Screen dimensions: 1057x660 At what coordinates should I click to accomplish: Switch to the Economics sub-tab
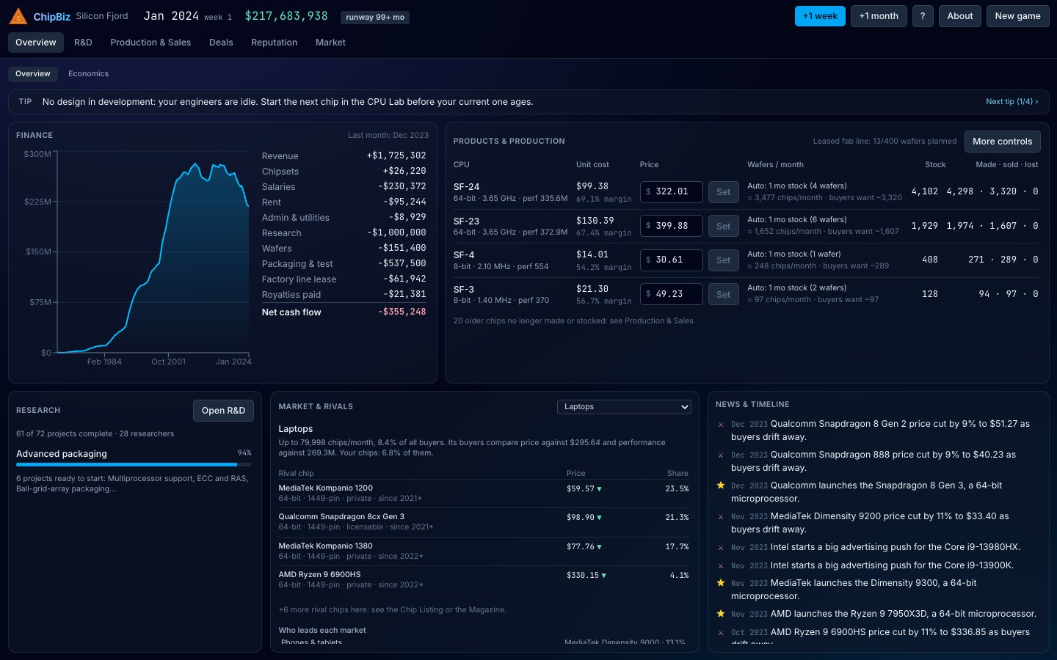(x=88, y=74)
